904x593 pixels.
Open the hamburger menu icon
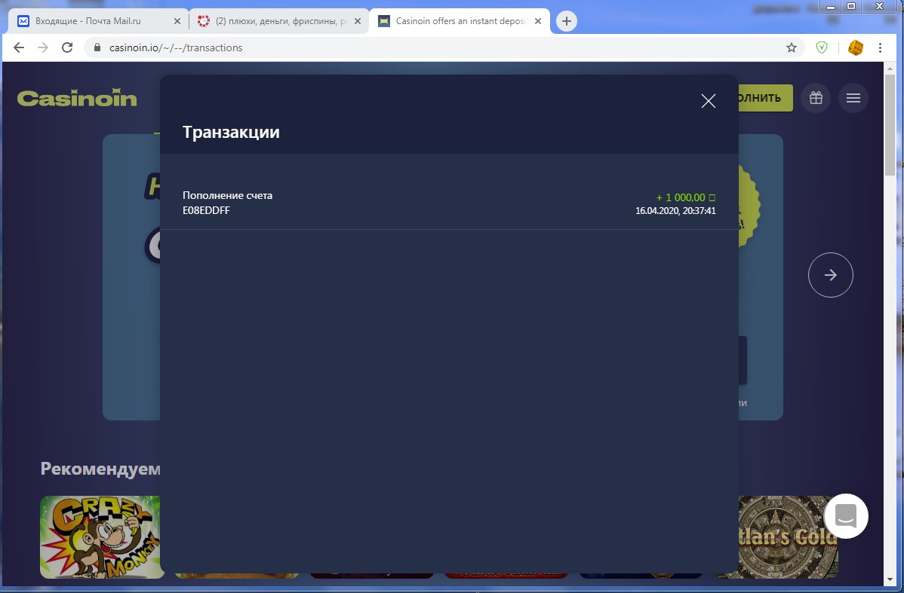pyautogui.click(x=853, y=98)
